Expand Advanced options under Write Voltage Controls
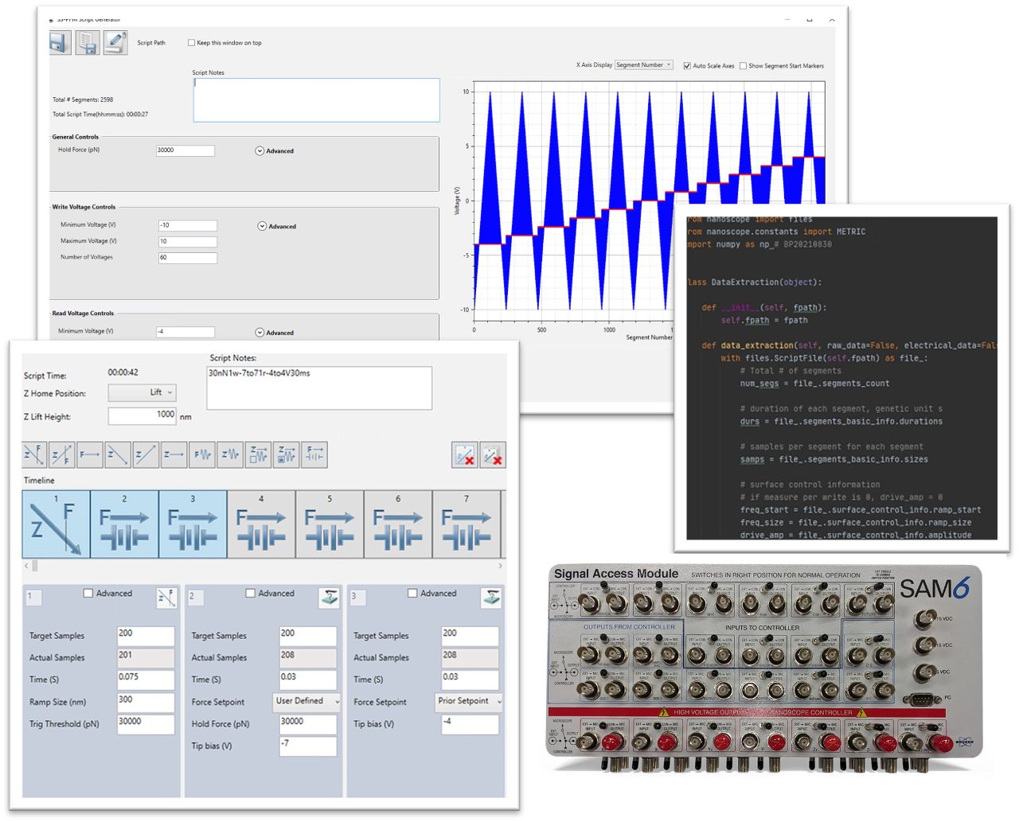This screenshot has width=1019, height=822. pyautogui.click(x=261, y=226)
